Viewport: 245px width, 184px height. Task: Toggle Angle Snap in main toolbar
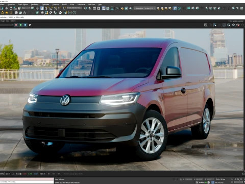point(51,8)
